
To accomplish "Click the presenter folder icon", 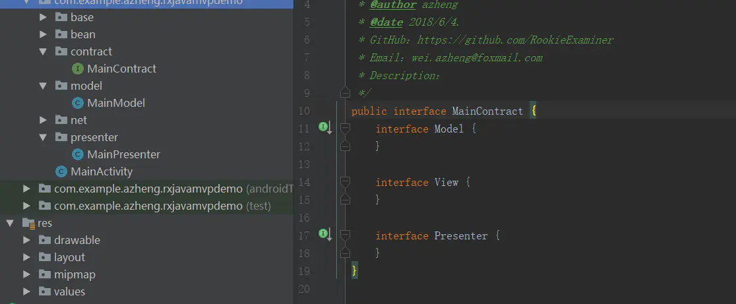I will click(x=61, y=137).
